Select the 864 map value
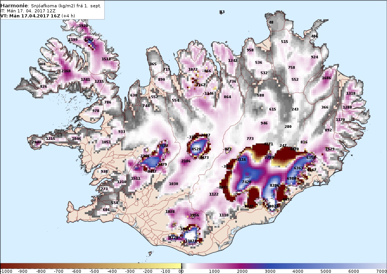Screen dimensions: 387x274 (x=228, y=97)
